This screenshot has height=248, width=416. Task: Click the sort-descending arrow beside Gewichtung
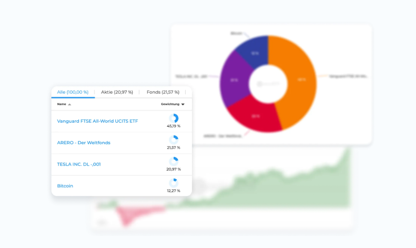(x=183, y=104)
